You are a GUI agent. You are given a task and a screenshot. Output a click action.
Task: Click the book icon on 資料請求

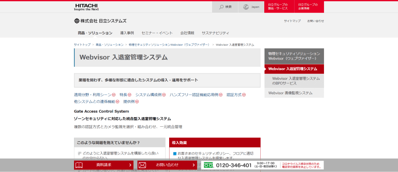point(79,165)
